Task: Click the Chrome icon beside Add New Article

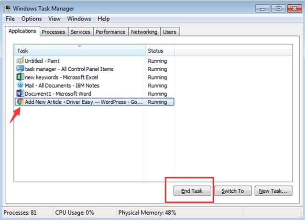Action: coord(20,102)
